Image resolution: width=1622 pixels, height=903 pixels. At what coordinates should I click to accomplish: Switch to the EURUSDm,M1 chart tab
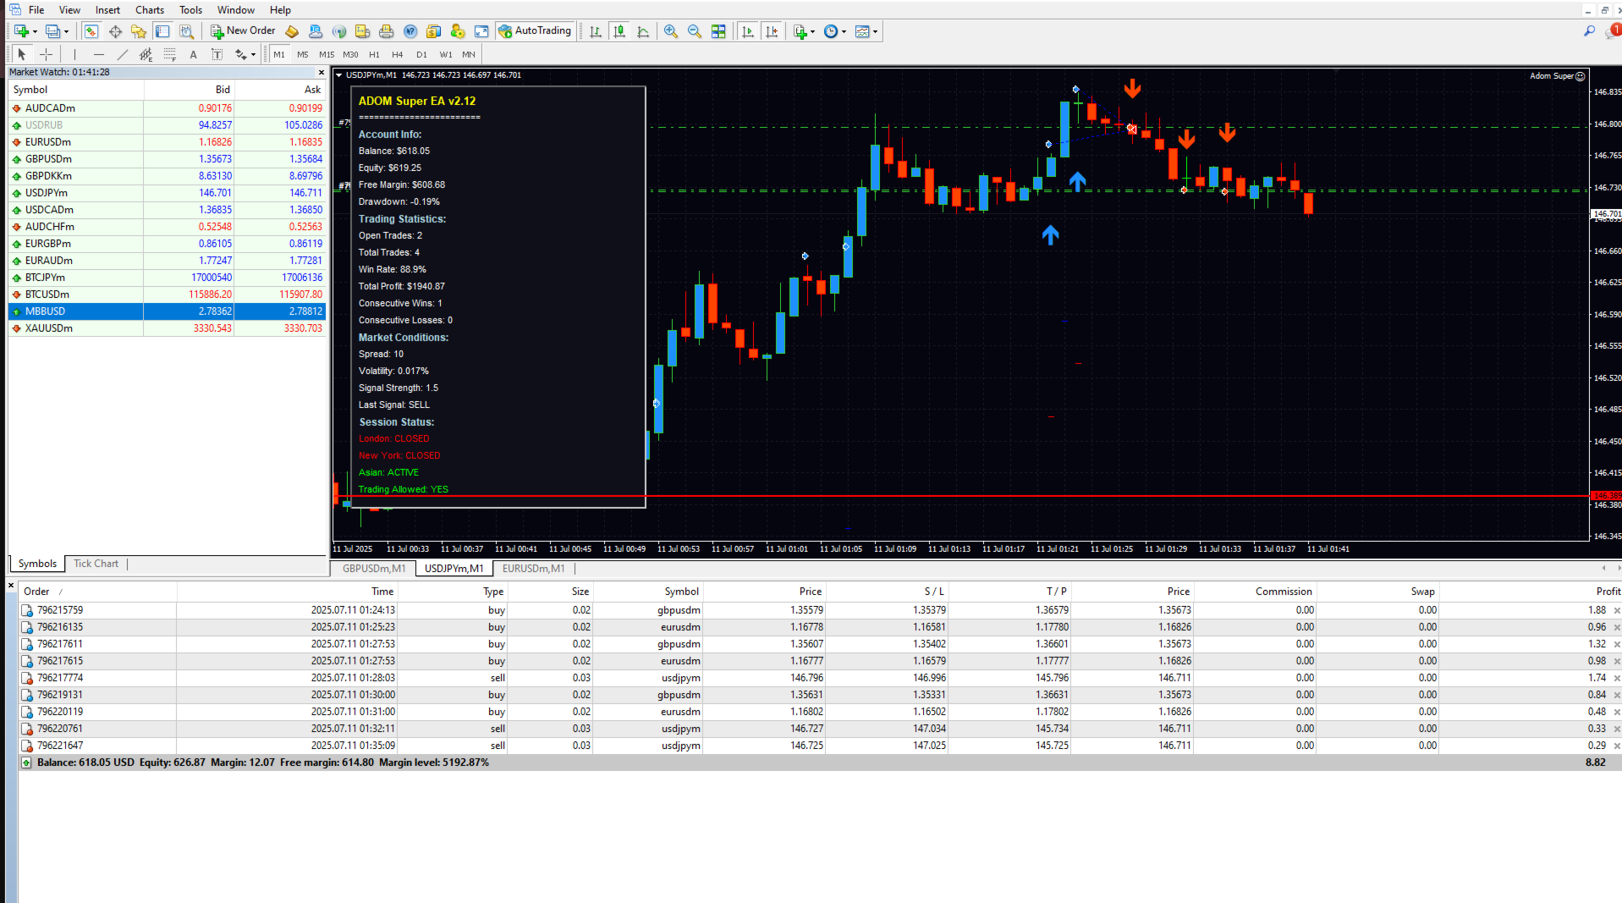(x=534, y=569)
